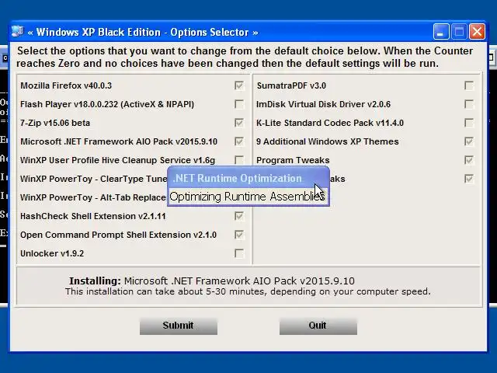Click the 'Installing:' status line

click(x=212, y=281)
